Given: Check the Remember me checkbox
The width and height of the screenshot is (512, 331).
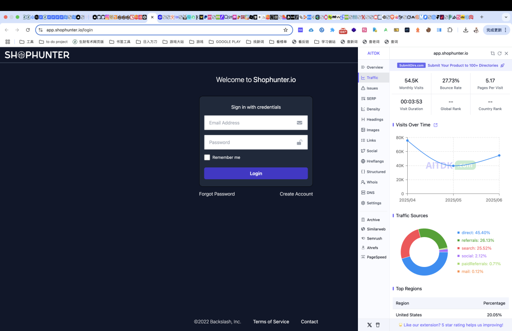Looking at the screenshot, I should [207, 157].
